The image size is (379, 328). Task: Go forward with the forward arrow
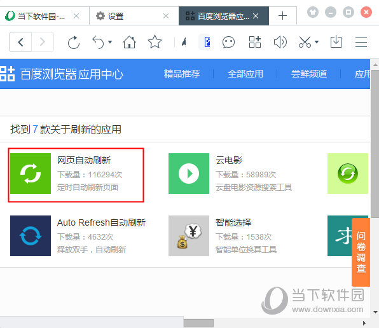click(43, 42)
